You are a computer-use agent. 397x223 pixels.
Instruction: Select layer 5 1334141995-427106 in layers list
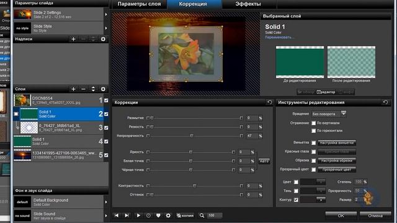(x=58, y=155)
